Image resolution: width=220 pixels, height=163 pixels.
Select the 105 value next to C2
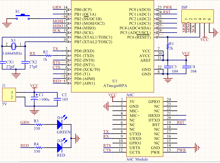click(65, 99)
